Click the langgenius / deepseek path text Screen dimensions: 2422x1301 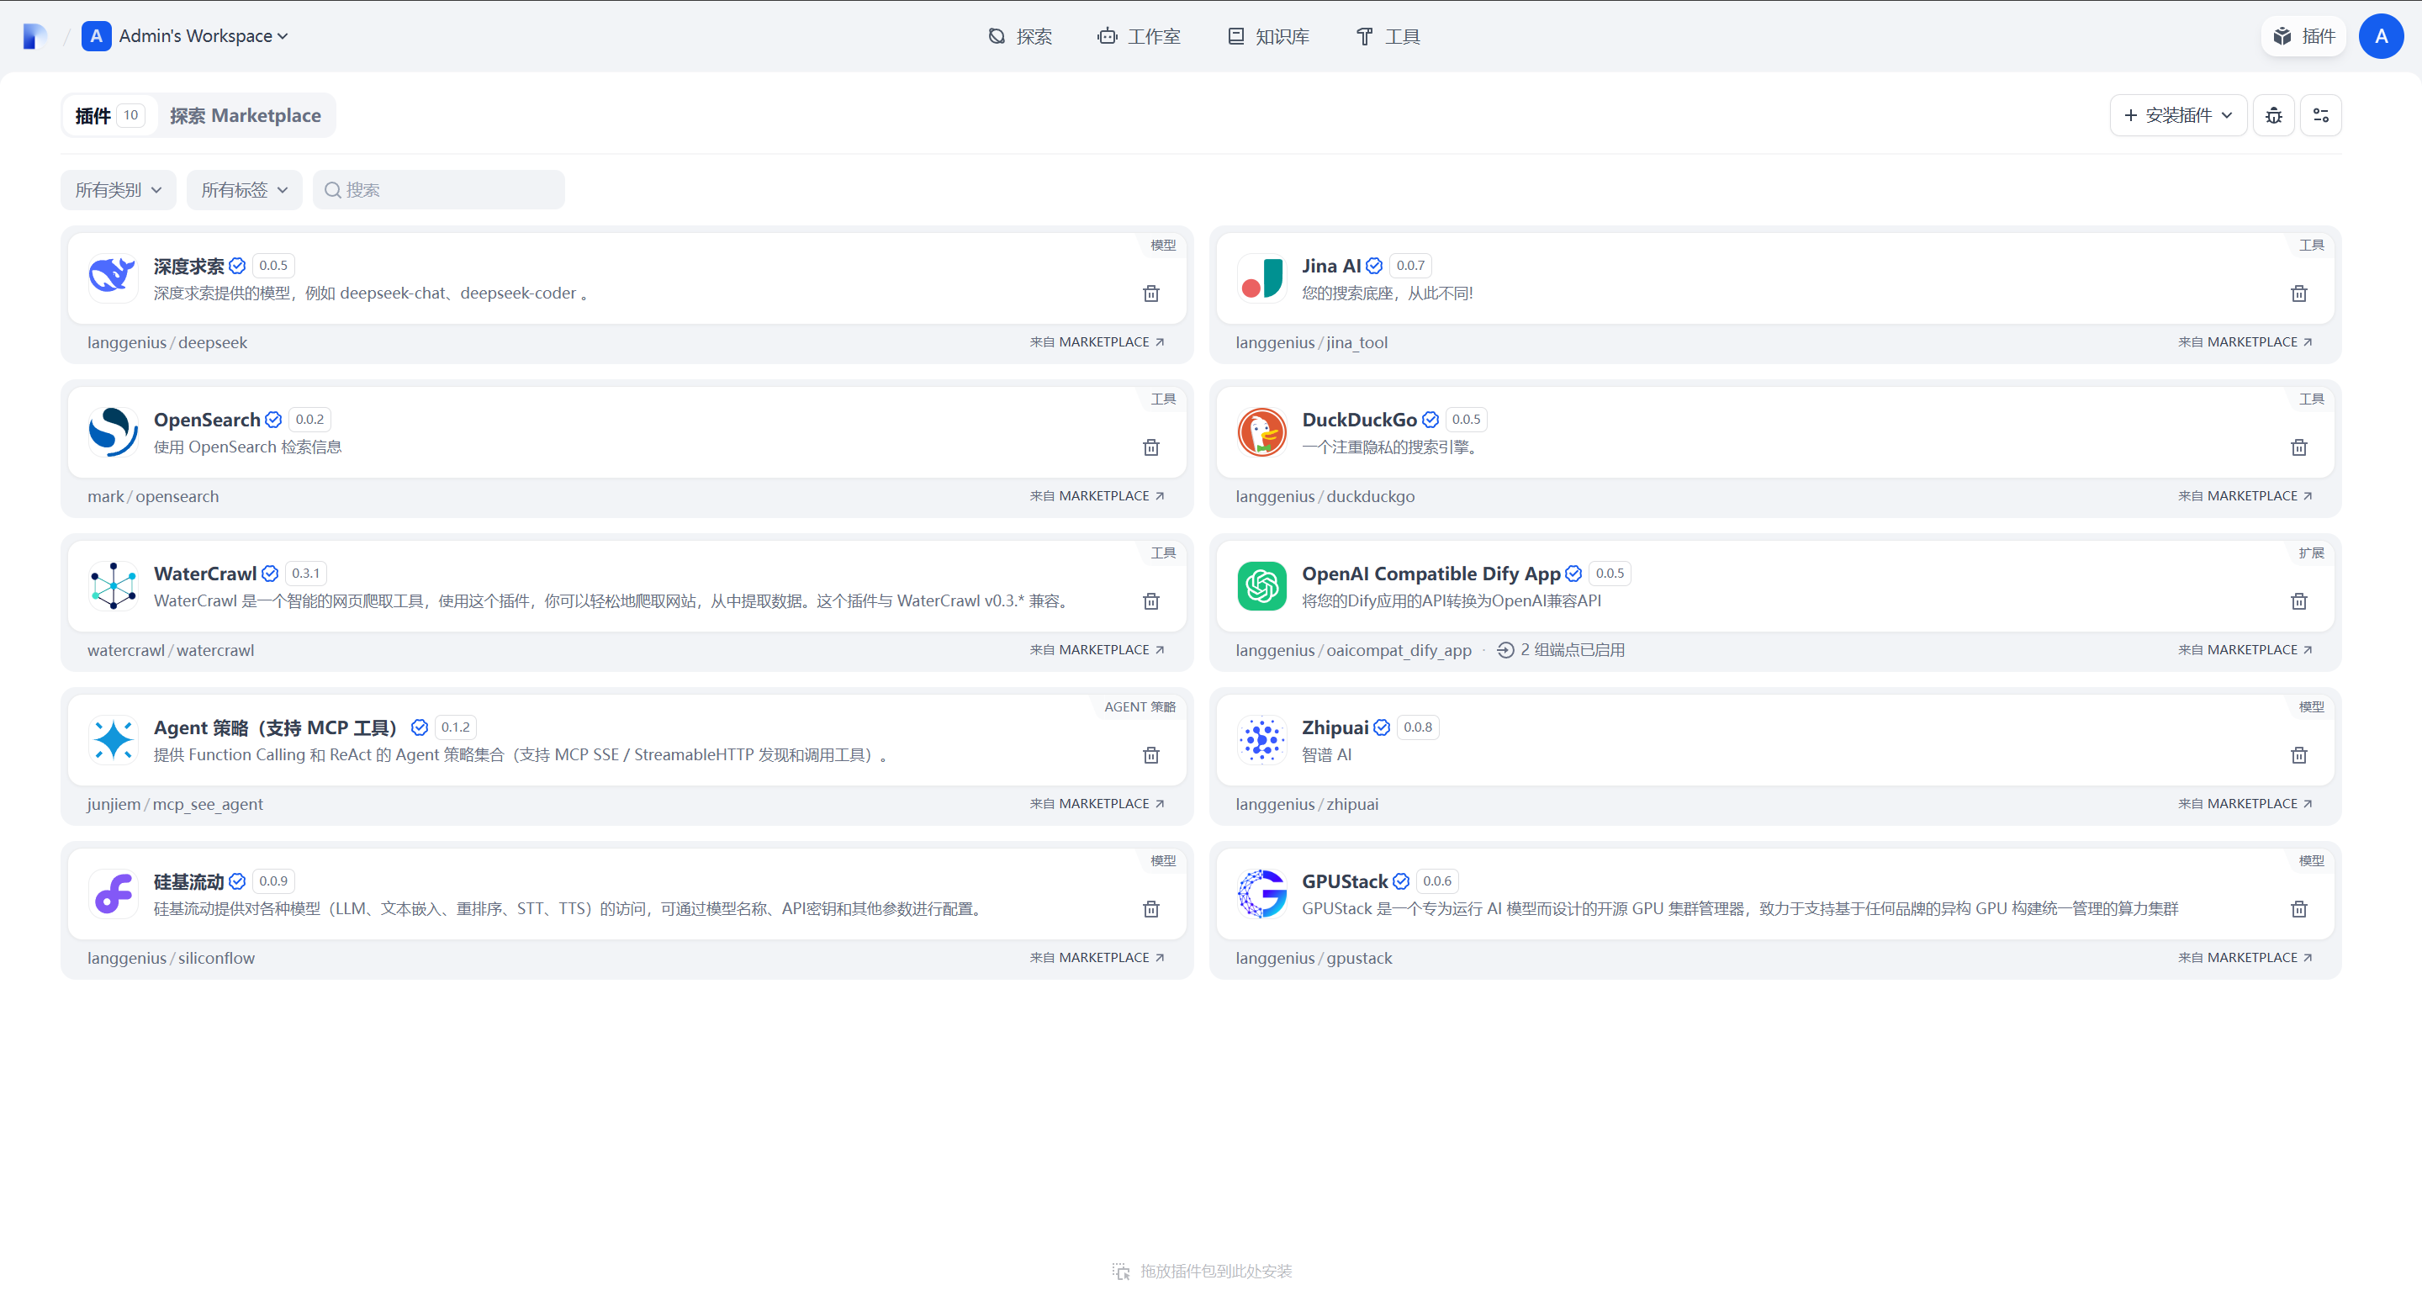167,343
